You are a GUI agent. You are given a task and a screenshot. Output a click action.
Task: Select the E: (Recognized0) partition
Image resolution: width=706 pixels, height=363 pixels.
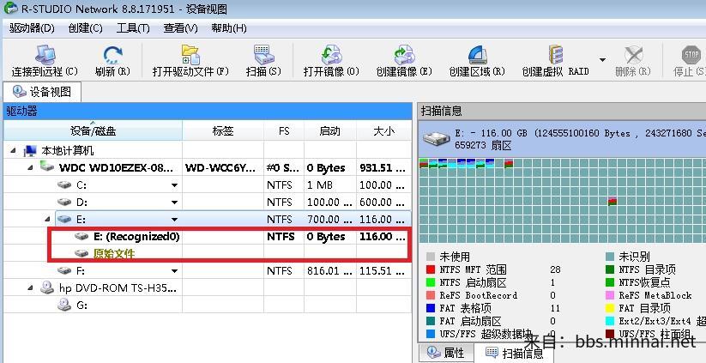click(136, 237)
